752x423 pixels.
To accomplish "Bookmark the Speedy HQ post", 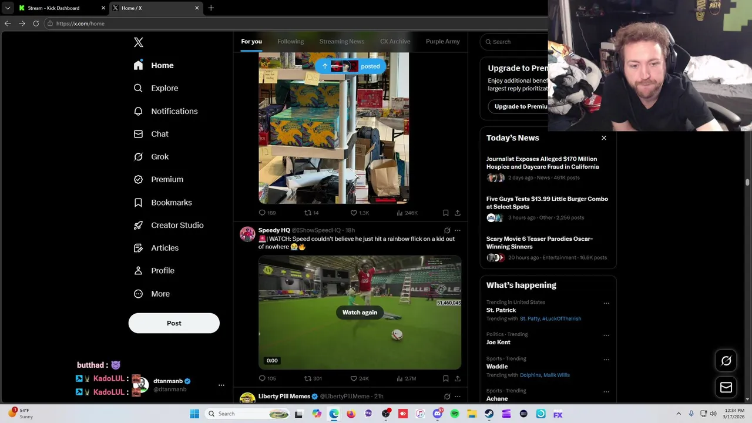I will [445, 378].
